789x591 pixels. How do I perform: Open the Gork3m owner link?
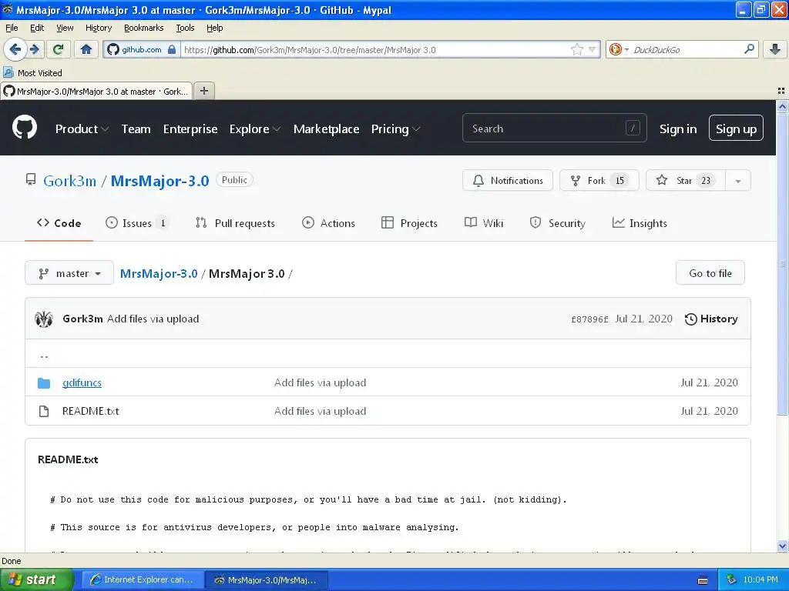69,181
